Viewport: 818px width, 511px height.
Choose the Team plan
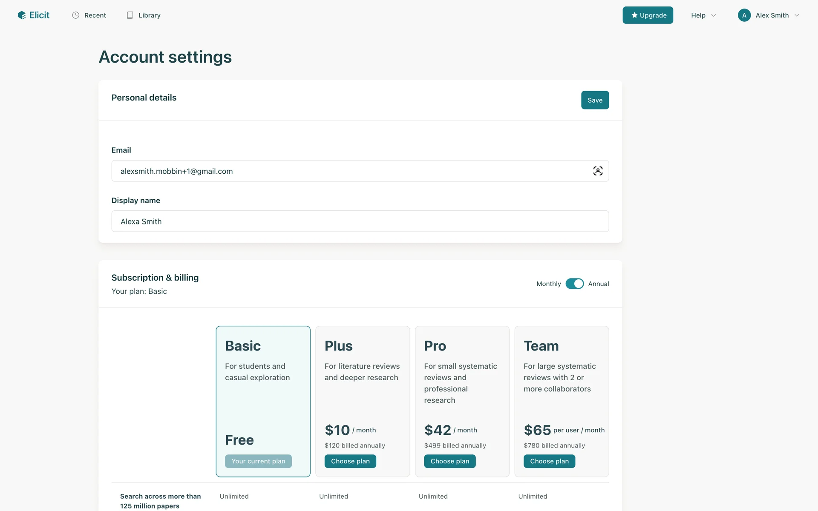pos(549,461)
